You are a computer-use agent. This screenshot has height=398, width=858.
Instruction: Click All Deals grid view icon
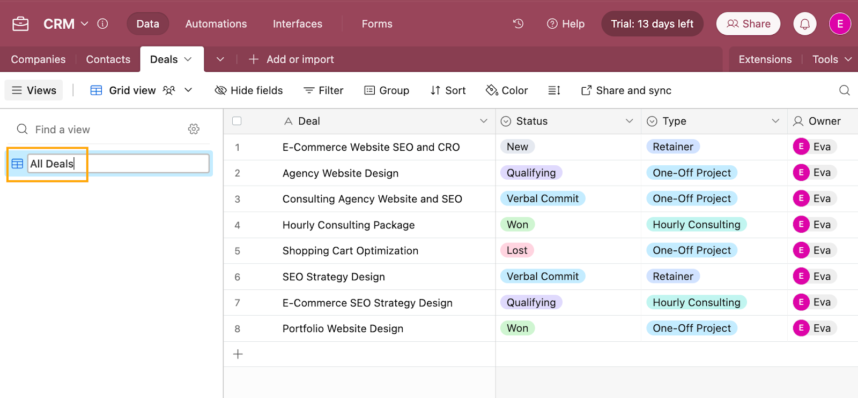tap(17, 164)
